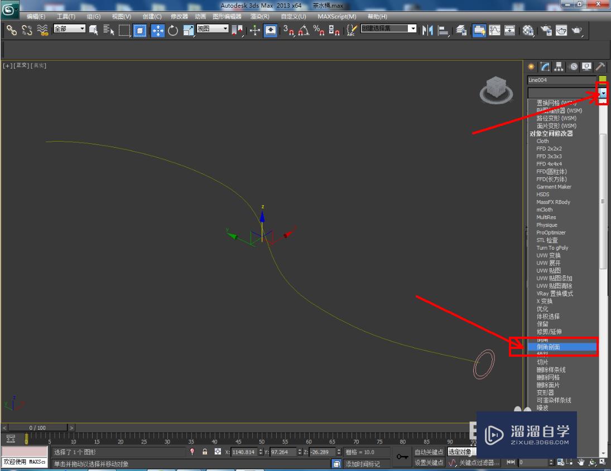Select 修剪/延伸 modifier
The width and height of the screenshot is (611, 471).
[549, 332]
